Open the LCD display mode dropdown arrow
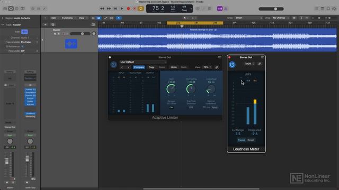Screen dimensions: 339x190 [191, 8]
